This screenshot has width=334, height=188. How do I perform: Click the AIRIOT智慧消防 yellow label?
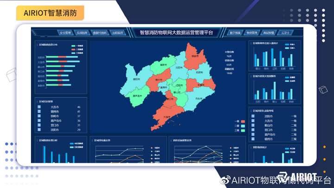pos(50,13)
